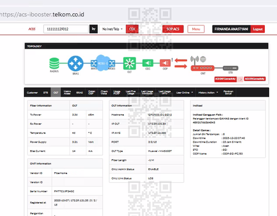The image size is (277, 216).
Task: Click the Bias Current row label
Action: [x=38, y=151]
